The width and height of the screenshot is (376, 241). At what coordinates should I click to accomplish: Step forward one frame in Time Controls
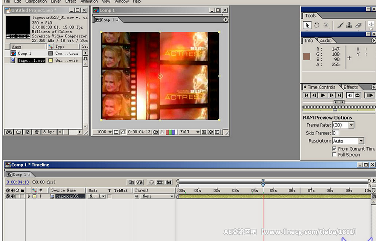coord(332,95)
